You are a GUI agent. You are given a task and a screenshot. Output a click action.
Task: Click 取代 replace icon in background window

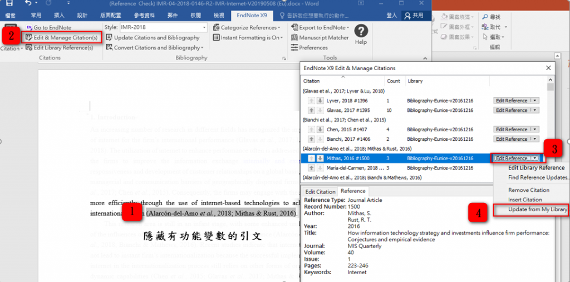485,27
